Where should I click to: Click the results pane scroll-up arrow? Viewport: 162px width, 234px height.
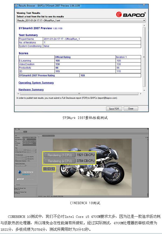[x=144, y=26]
